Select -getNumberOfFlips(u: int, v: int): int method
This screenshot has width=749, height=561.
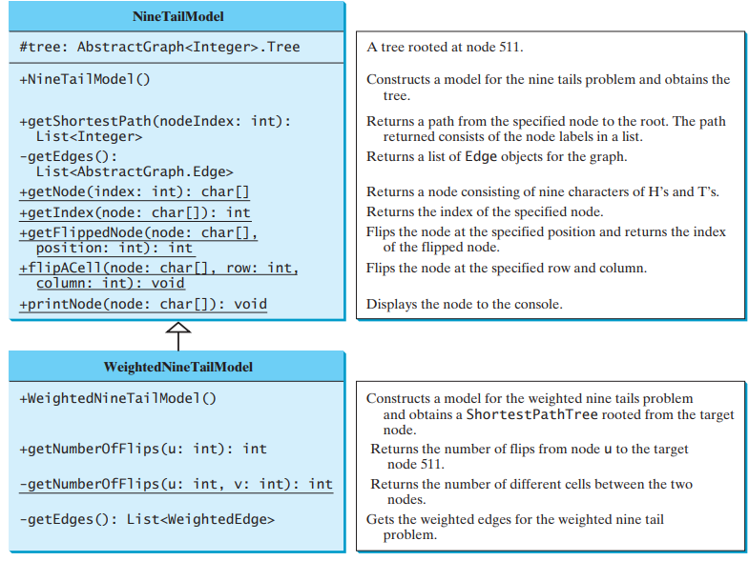176,484
